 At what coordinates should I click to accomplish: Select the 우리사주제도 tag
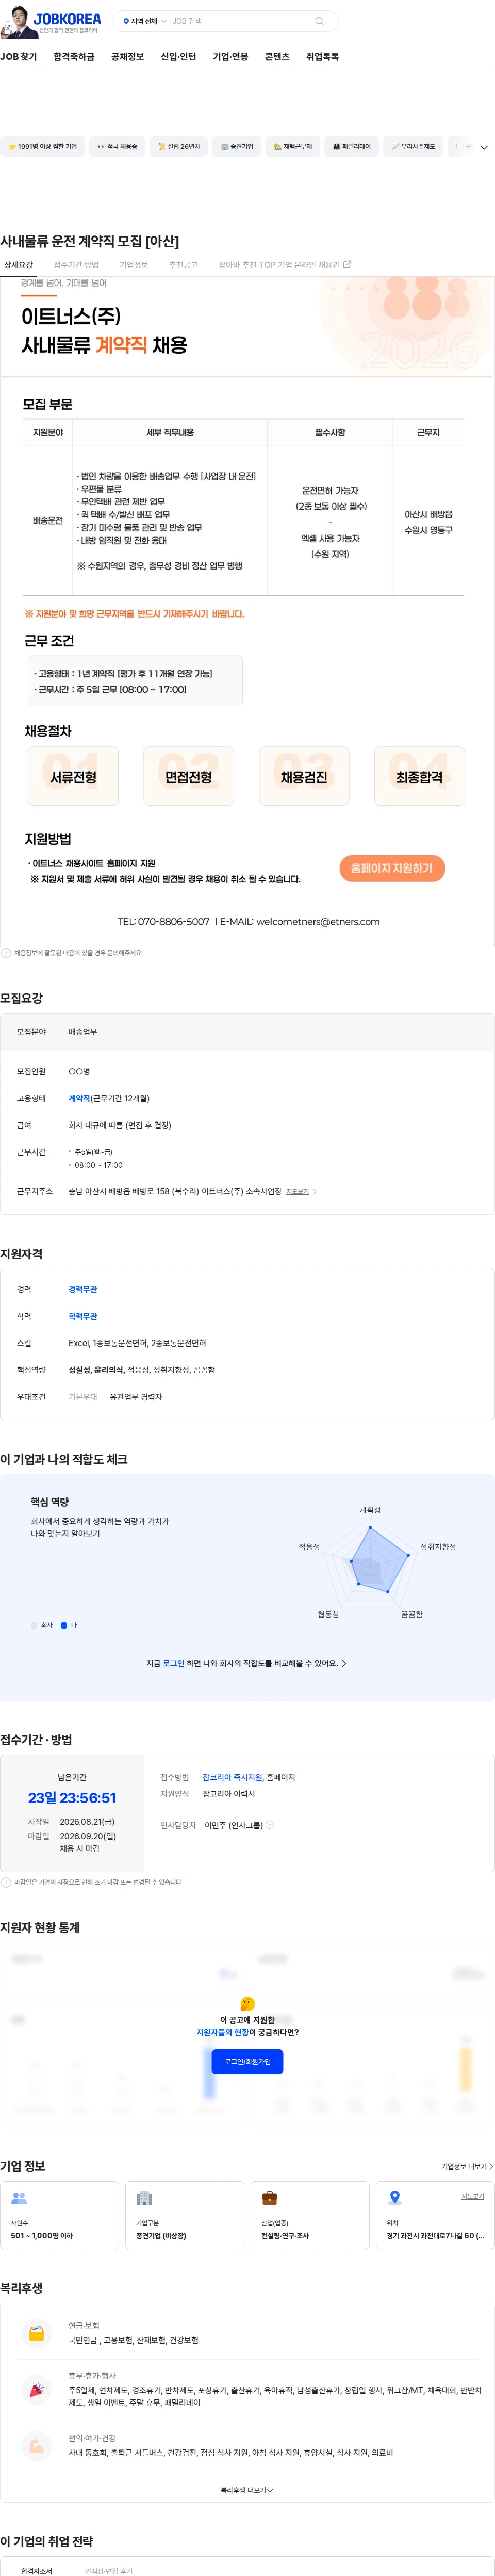pos(413,146)
